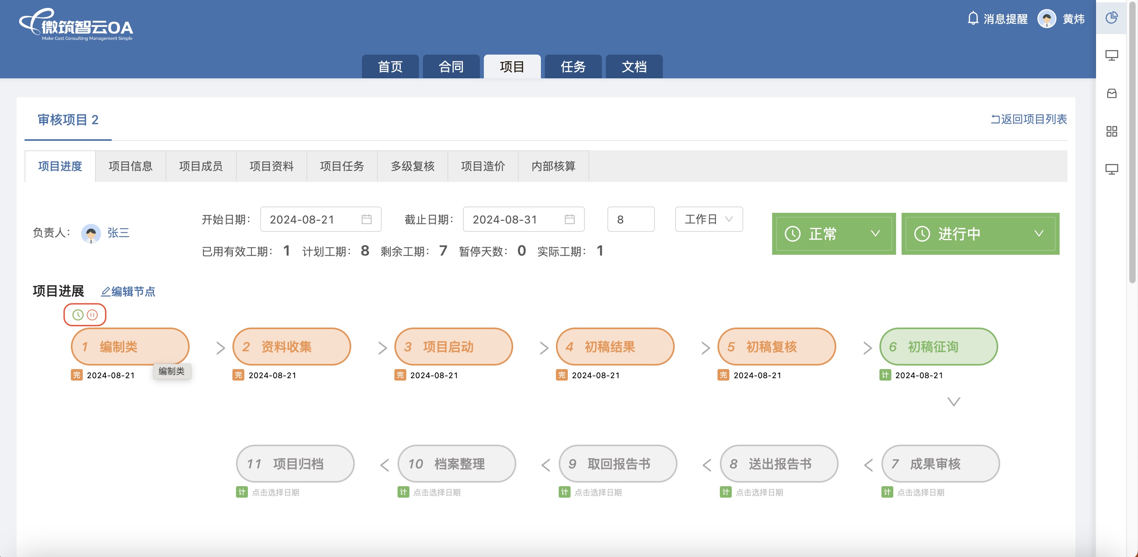Click the 返回项目列表 link

(1029, 119)
